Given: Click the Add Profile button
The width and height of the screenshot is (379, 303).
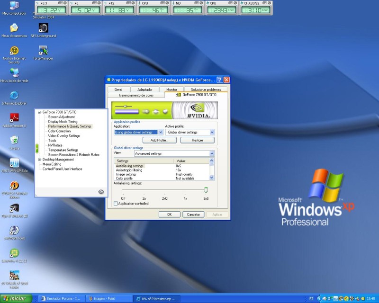Looking at the screenshot, I should (x=159, y=140).
